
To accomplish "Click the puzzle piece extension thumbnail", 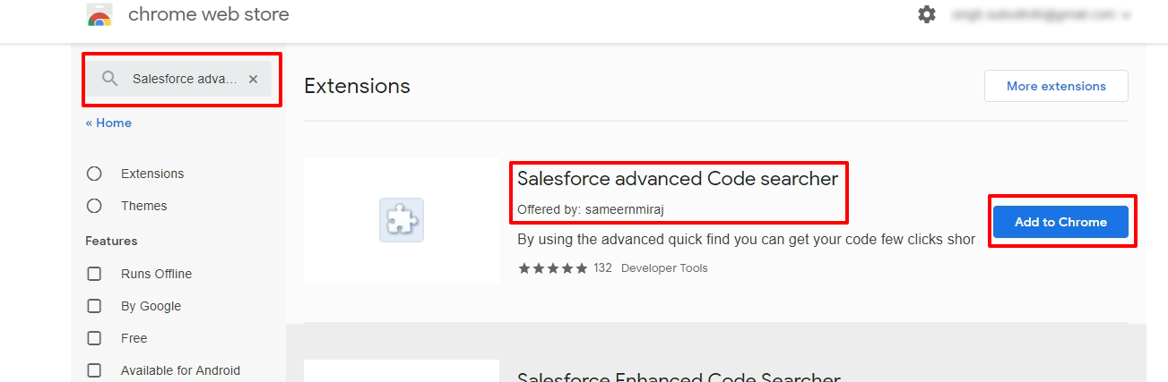I will click(x=402, y=220).
